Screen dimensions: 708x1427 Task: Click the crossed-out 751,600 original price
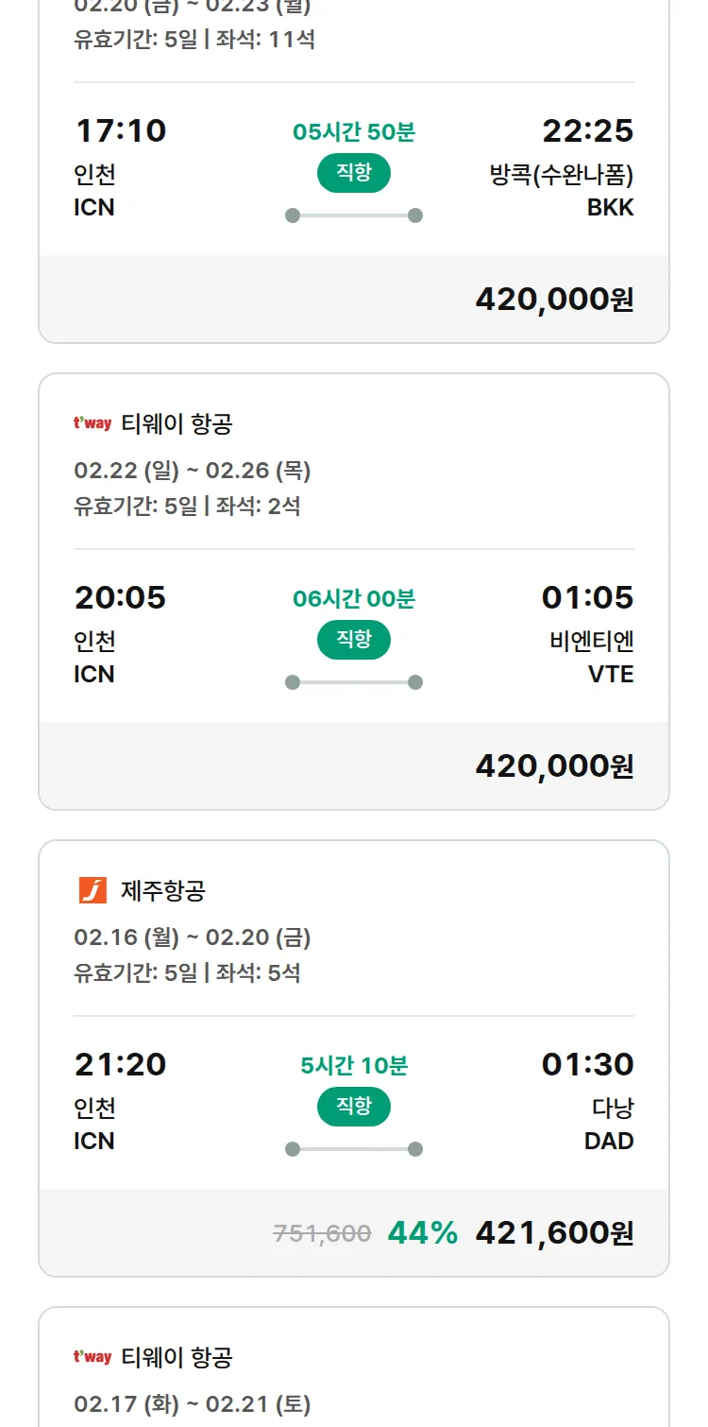(322, 1233)
